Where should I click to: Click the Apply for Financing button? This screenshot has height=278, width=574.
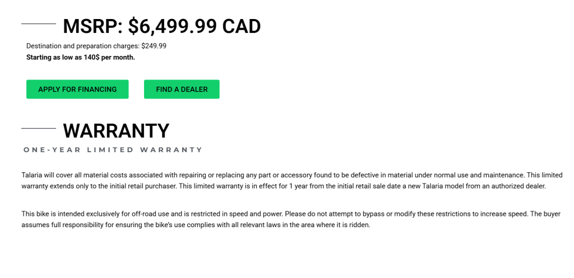click(x=77, y=89)
